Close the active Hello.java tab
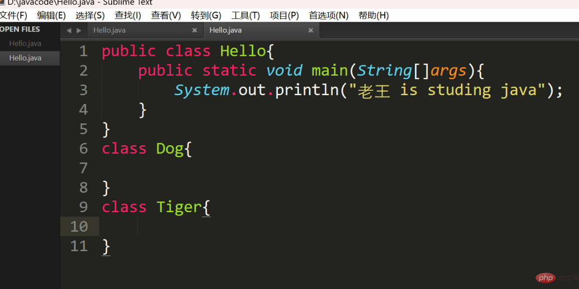 pos(310,30)
